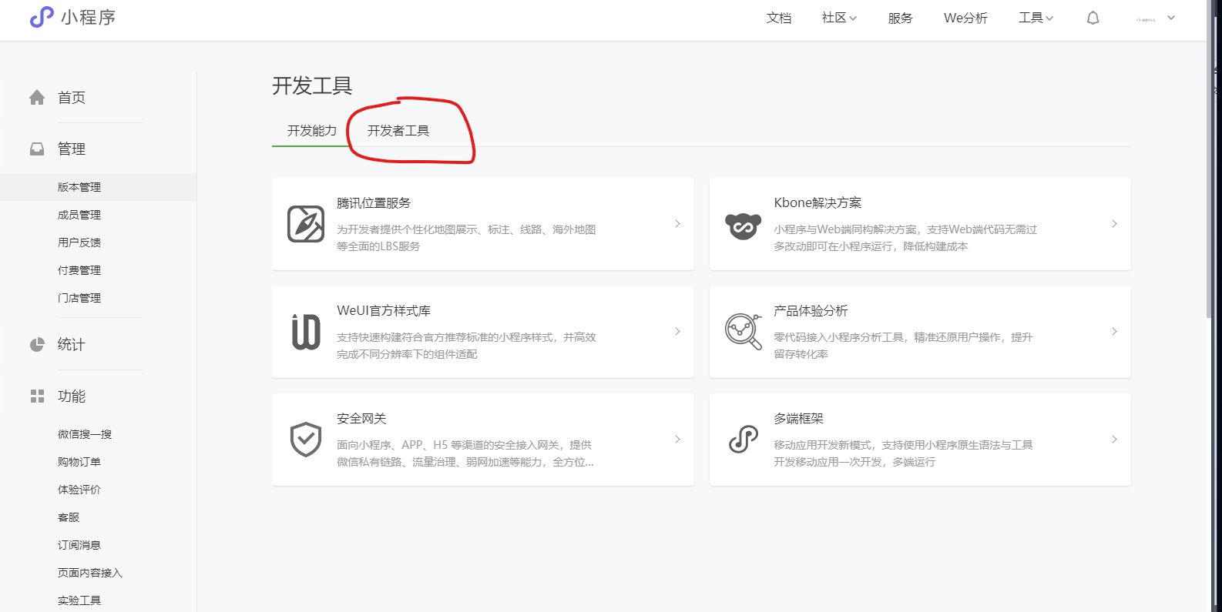Open 文档 in top navigation
Viewport: 1222px width, 612px height.
click(779, 18)
